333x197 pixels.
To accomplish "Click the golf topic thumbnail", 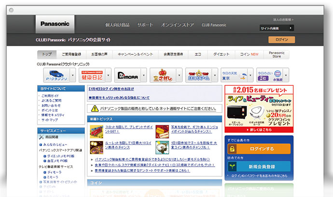I will coord(162,147).
